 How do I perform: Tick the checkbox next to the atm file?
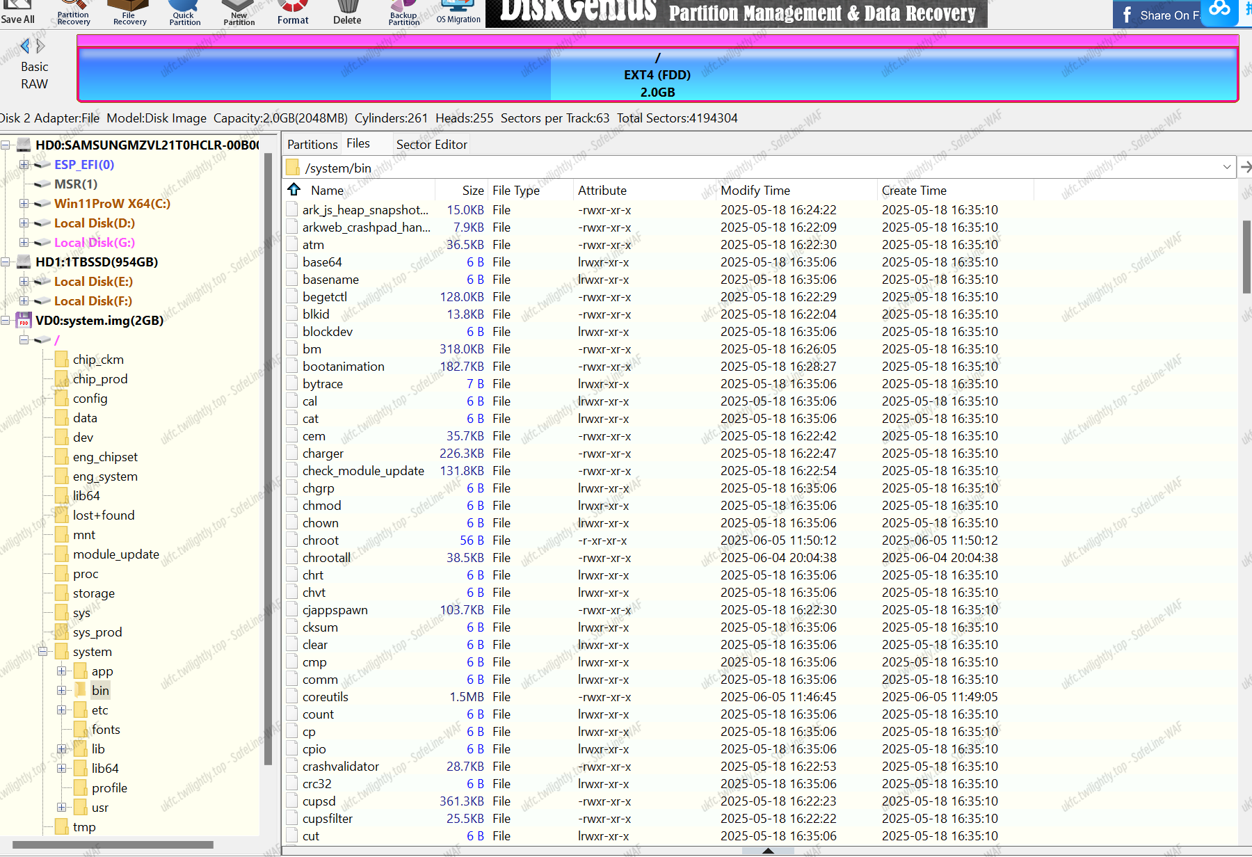click(x=293, y=245)
